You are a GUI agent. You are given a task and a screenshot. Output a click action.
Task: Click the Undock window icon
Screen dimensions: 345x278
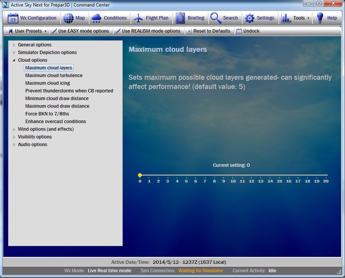tap(239, 31)
